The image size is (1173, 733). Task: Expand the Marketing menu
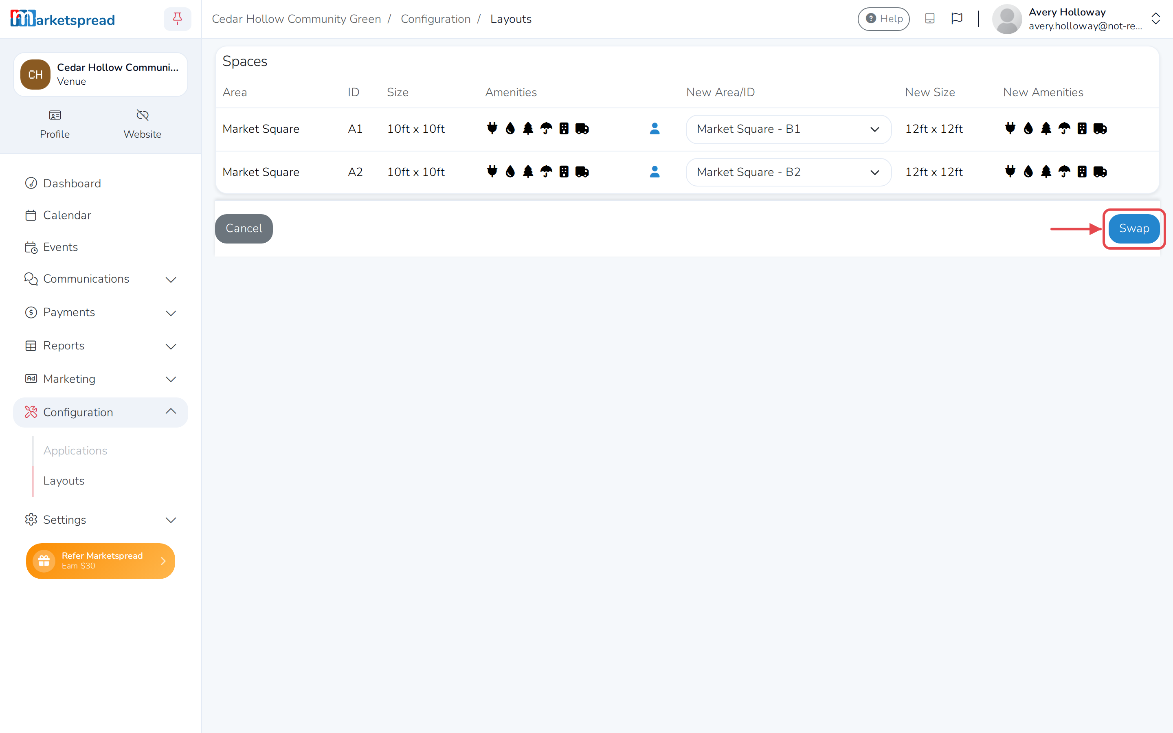[x=100, y=379]
